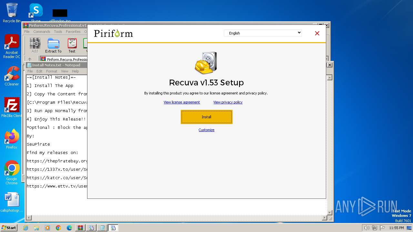The width and height of the screenshot is (413, 232).
Task: Open Notepad Edit menu
Action: [39, 71]
